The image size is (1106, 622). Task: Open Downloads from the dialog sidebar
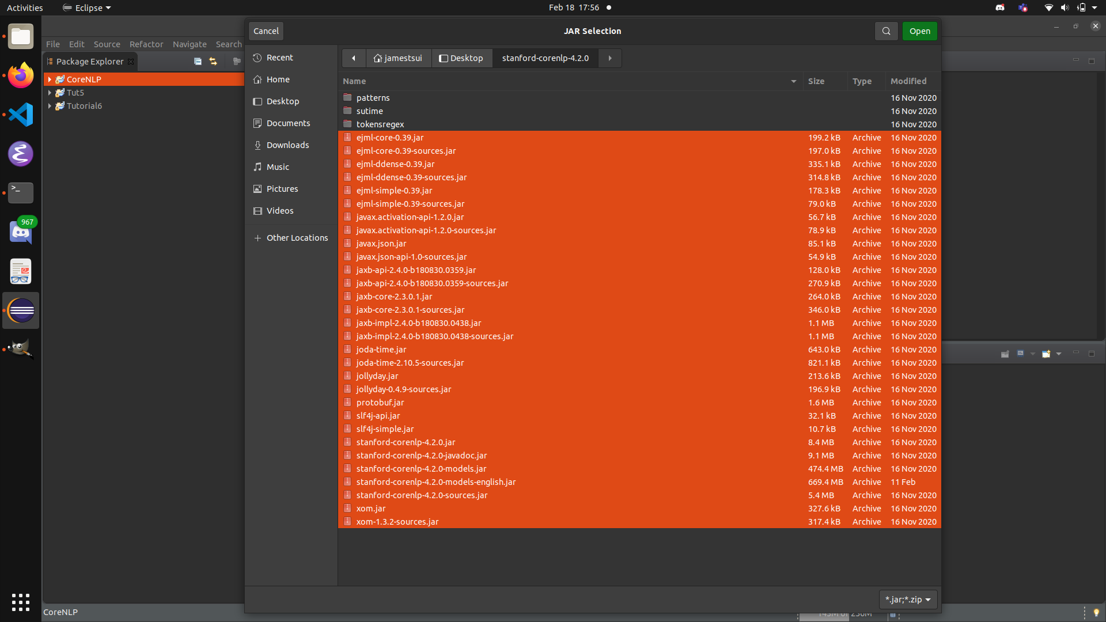[287, 145]
